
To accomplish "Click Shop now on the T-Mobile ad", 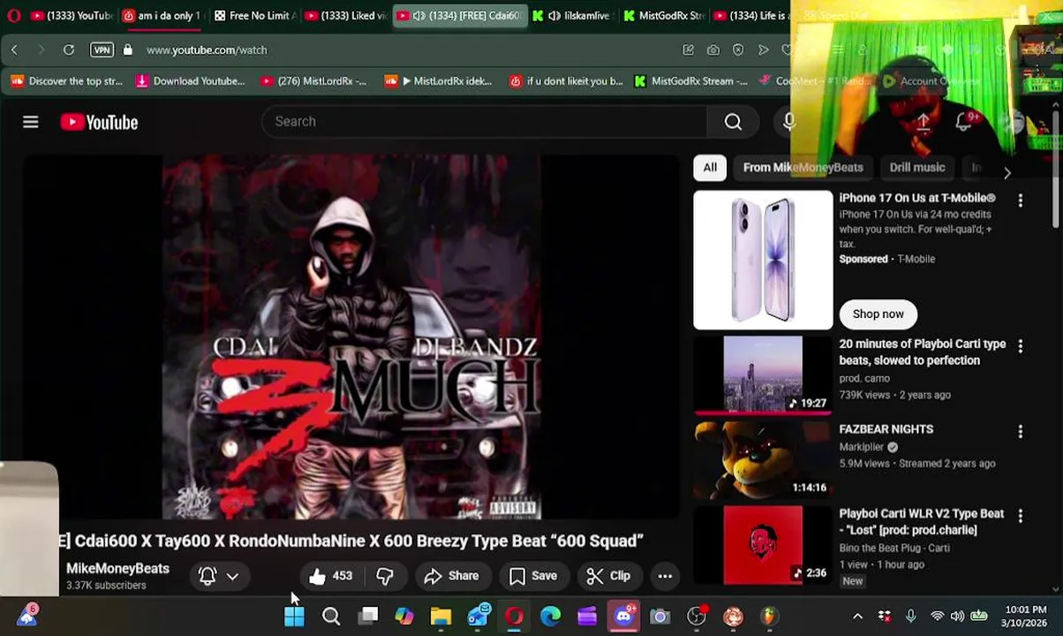I will (878, 314).
